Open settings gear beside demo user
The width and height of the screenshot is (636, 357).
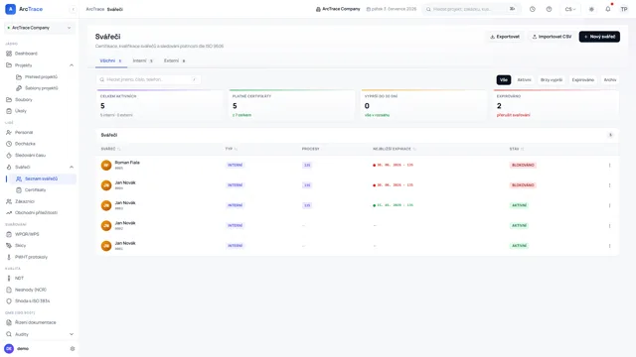(x=73, y=348)
